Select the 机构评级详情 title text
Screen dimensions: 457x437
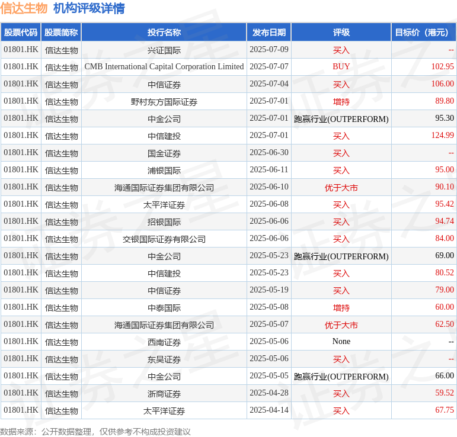(89, 8)
